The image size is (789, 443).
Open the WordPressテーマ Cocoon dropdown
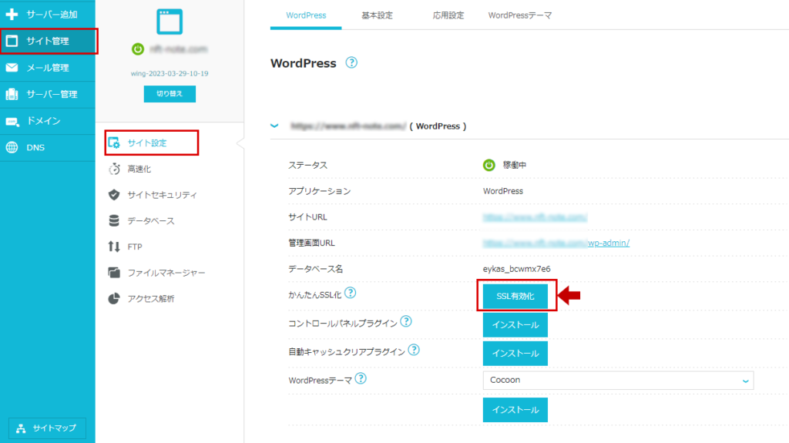618,380
